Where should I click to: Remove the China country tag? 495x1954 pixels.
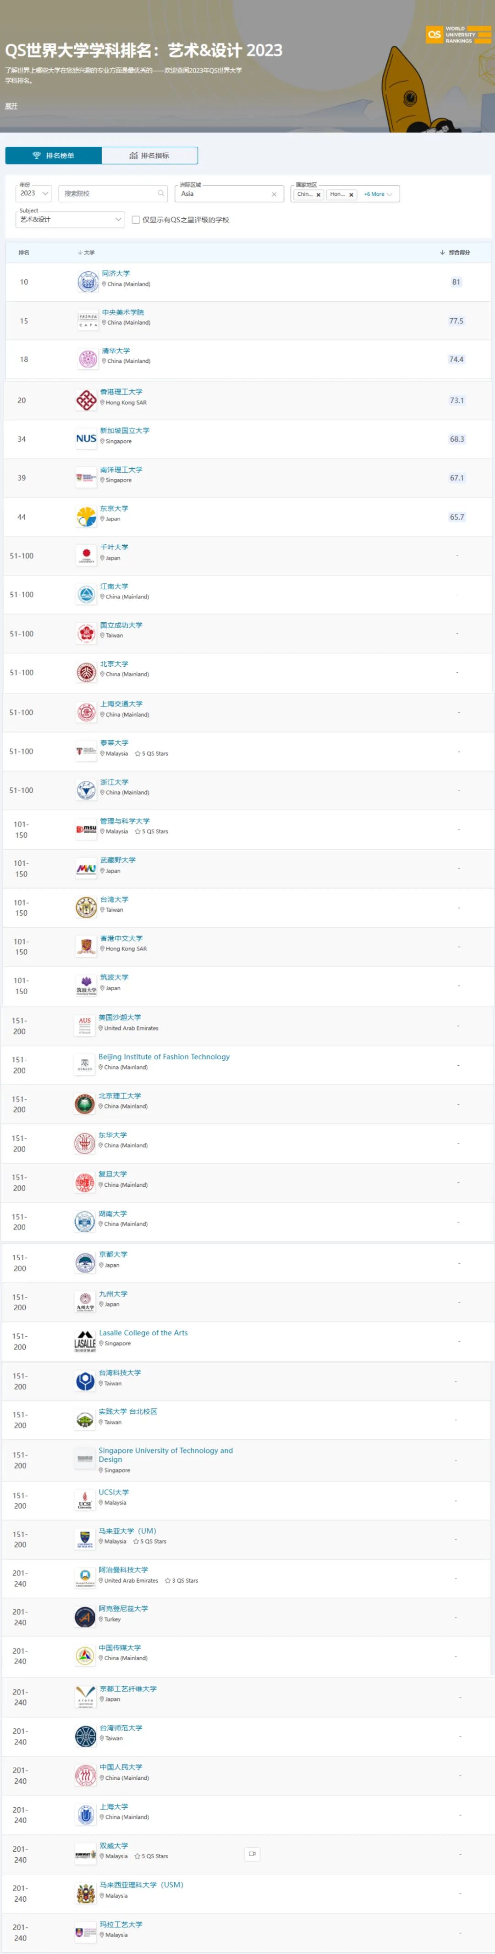coord(319,195)
